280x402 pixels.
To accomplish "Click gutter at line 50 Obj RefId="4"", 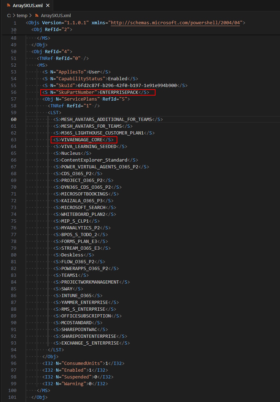I will click(14, 51).
